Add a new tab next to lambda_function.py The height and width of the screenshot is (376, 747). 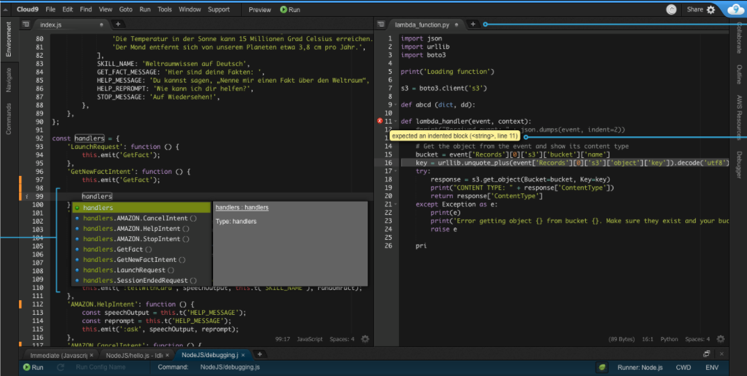tap(473, 24)
